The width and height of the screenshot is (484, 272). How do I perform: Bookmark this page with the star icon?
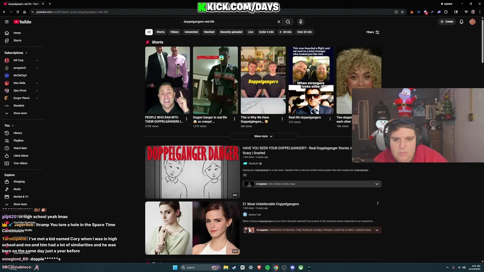click(402, 12)
